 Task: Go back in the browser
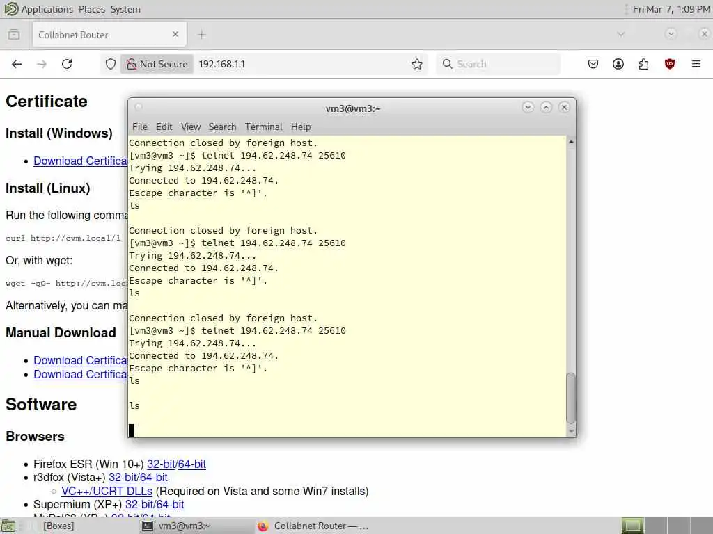click(x=17, y=64)
